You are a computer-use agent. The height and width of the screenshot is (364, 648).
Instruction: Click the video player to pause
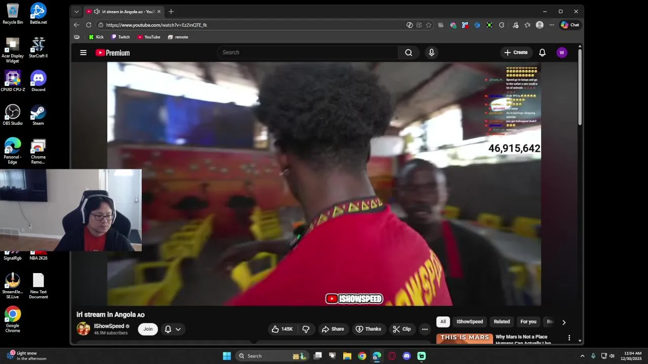[x=324, y=184]
